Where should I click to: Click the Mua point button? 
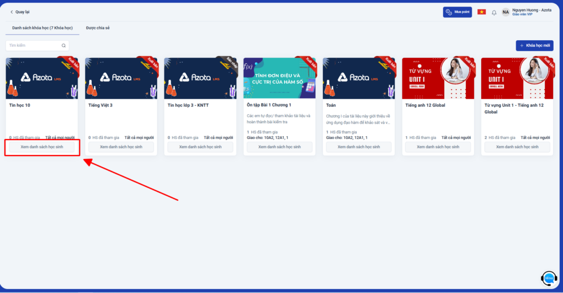457,12
